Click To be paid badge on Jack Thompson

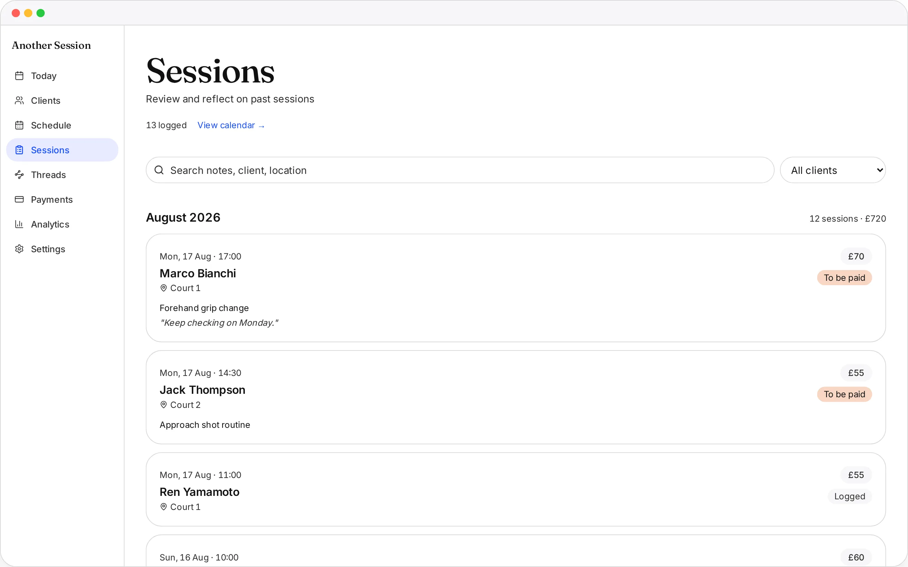pos(844,394)
